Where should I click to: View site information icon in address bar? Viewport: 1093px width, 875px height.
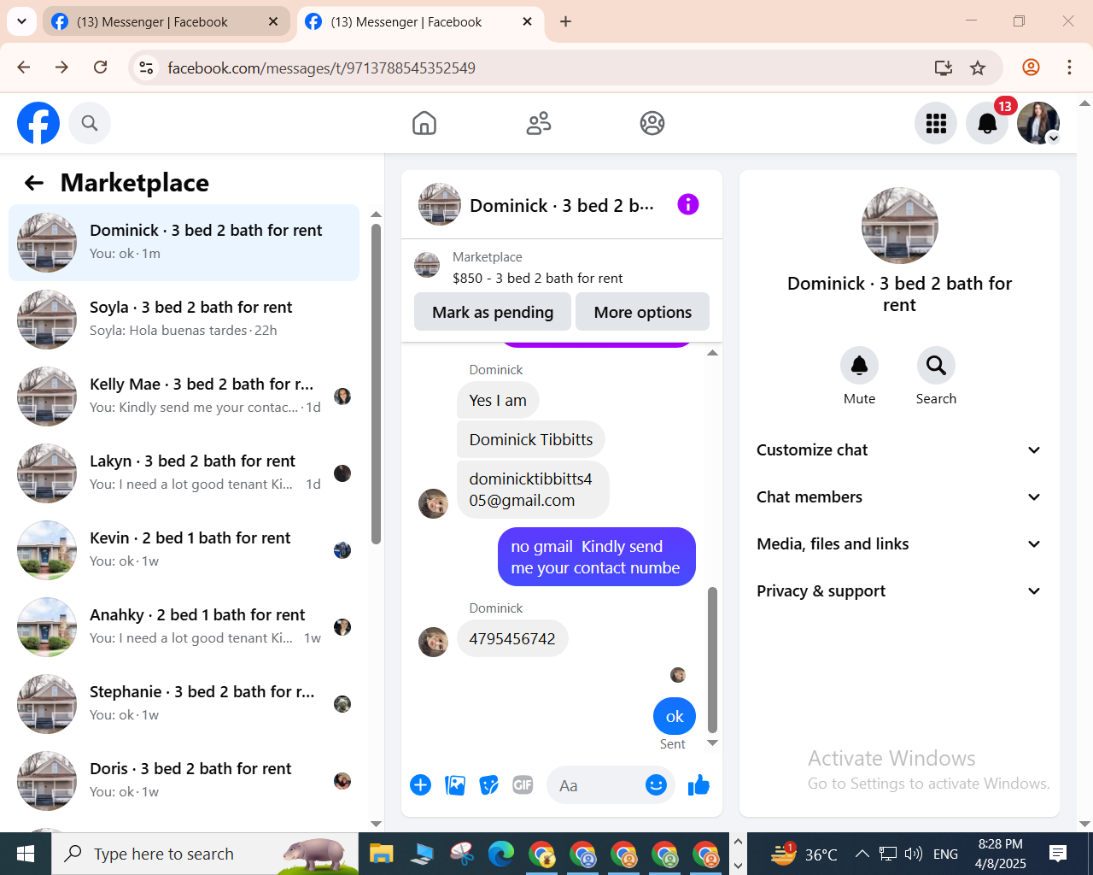[146, 68]
